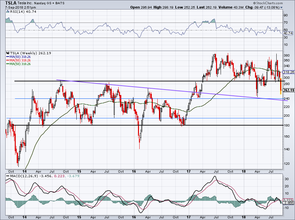Click the candlestick icon beside TSLA (Weekly)
295x220 pixels.
[8, 53]
